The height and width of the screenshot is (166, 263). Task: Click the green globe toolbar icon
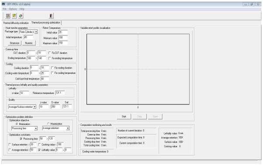[x=21, y=16]
